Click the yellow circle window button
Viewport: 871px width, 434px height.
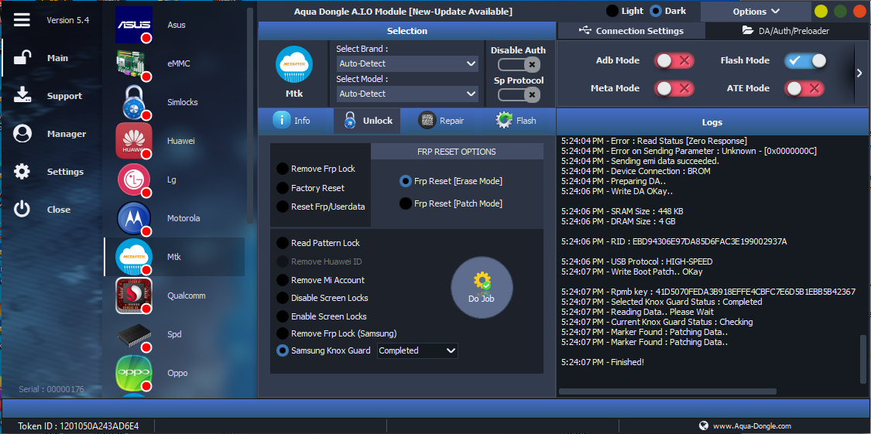[821, 11]
